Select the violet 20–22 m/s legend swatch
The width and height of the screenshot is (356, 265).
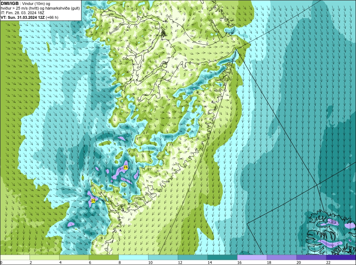[x=311, y=258]
